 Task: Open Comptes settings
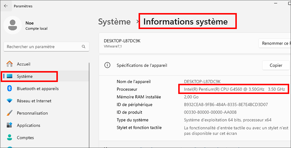coord(46,137)
